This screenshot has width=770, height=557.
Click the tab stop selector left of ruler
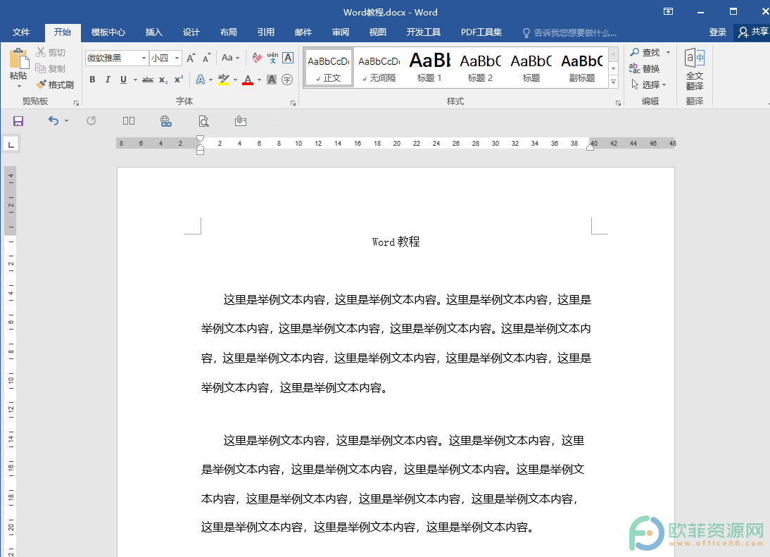pos(11,144)
